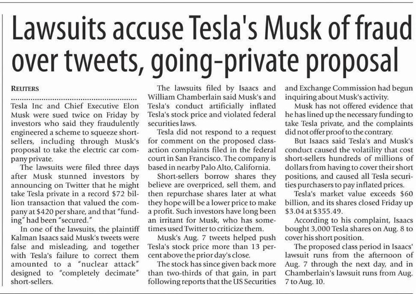Click the paragraph starting "Short-sellers borrow shares"
Screen dimensions: 417x294
pyautogui.click(x=212, y=202)
